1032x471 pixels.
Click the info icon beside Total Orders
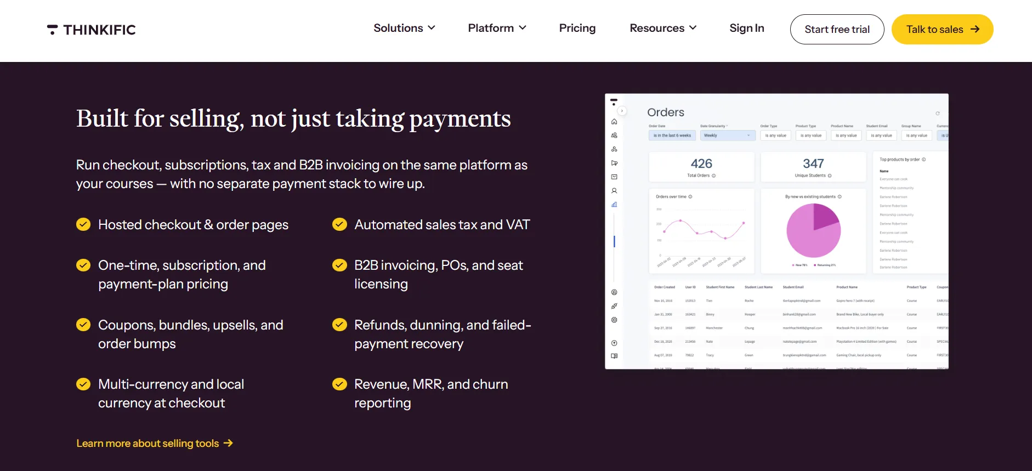pos(713,176)
